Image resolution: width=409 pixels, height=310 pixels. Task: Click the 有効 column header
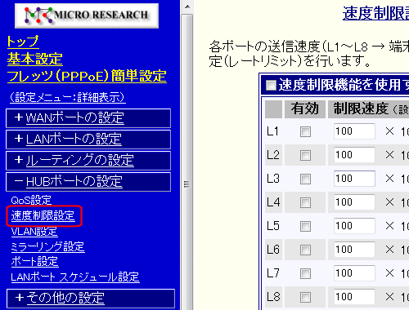[x=305, y=109]
